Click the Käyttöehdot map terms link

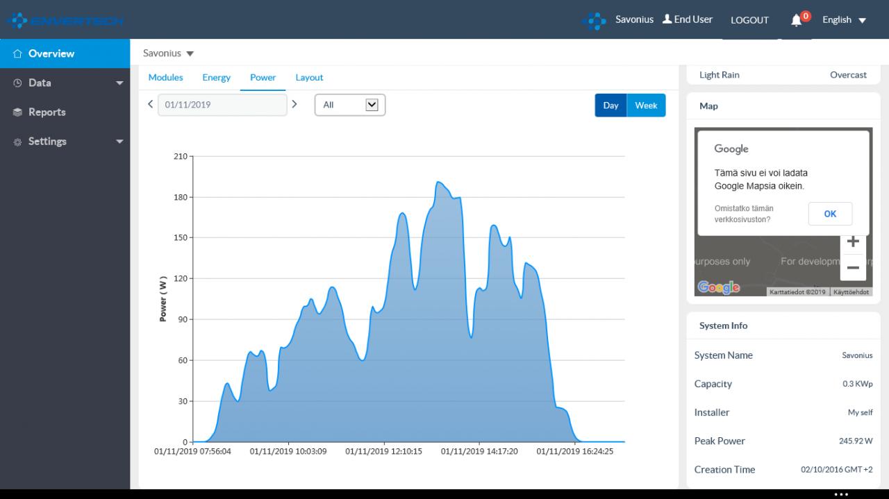851,292
